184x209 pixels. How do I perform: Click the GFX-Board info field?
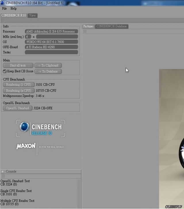click(51, 47)
